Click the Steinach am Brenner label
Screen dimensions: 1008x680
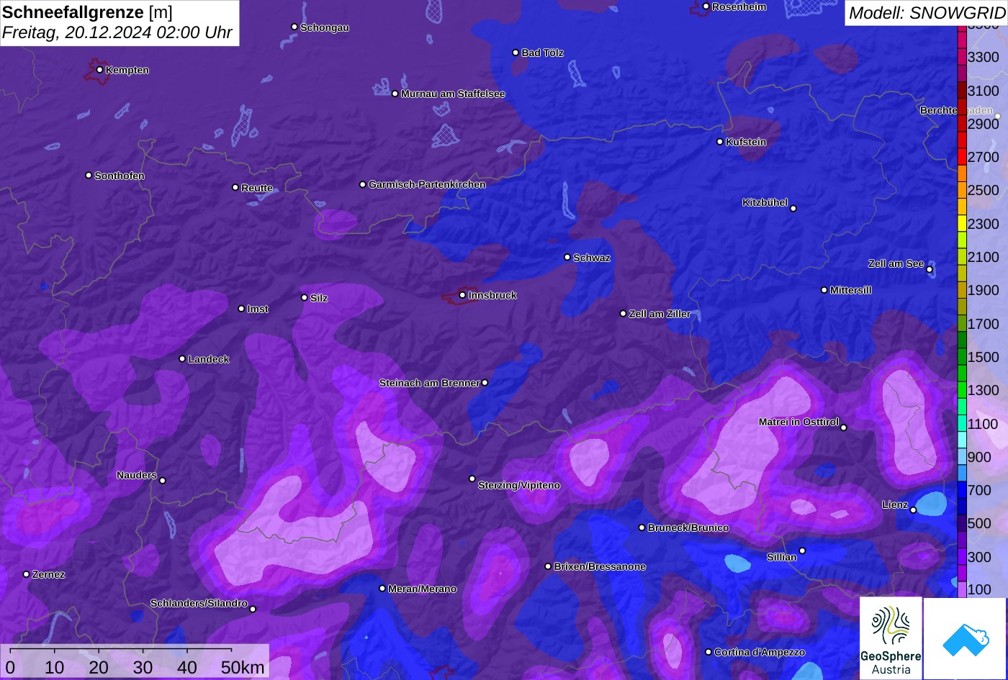pyautogui.click(x=429, y=383)
